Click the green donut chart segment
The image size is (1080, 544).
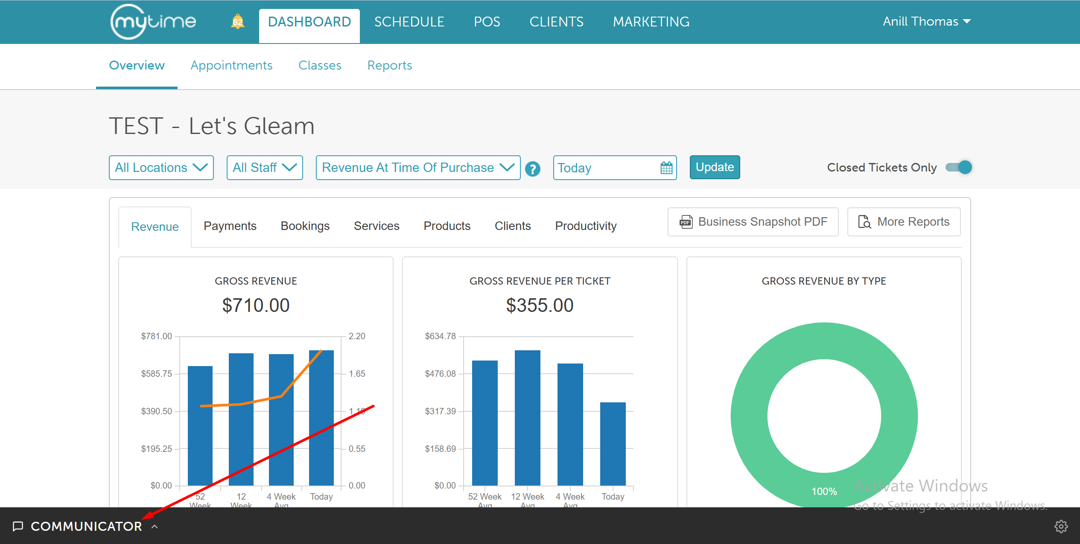point(749,416)
